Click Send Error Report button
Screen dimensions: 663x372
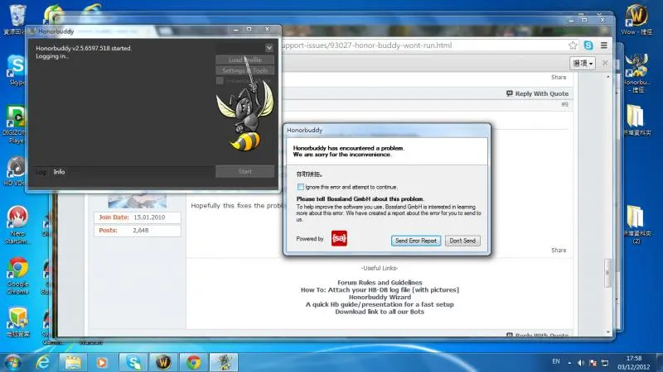pos(416,241)
